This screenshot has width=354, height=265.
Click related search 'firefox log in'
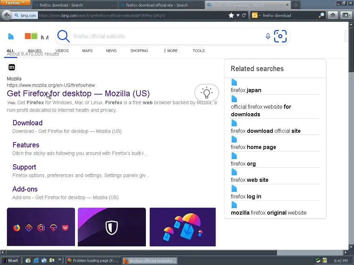(246, 196)
